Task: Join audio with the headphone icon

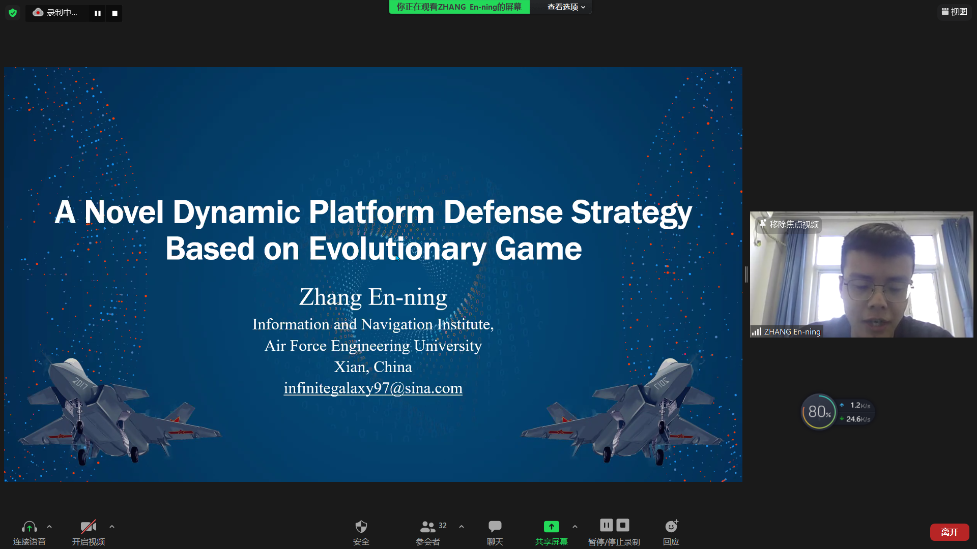Action: point(29,527)
